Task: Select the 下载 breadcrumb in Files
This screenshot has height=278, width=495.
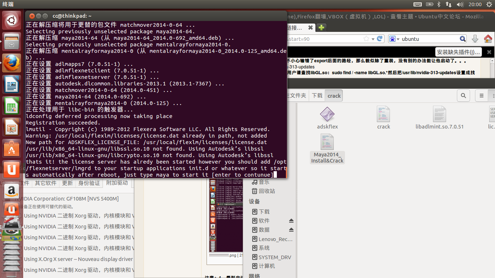Action: (317, 96)
